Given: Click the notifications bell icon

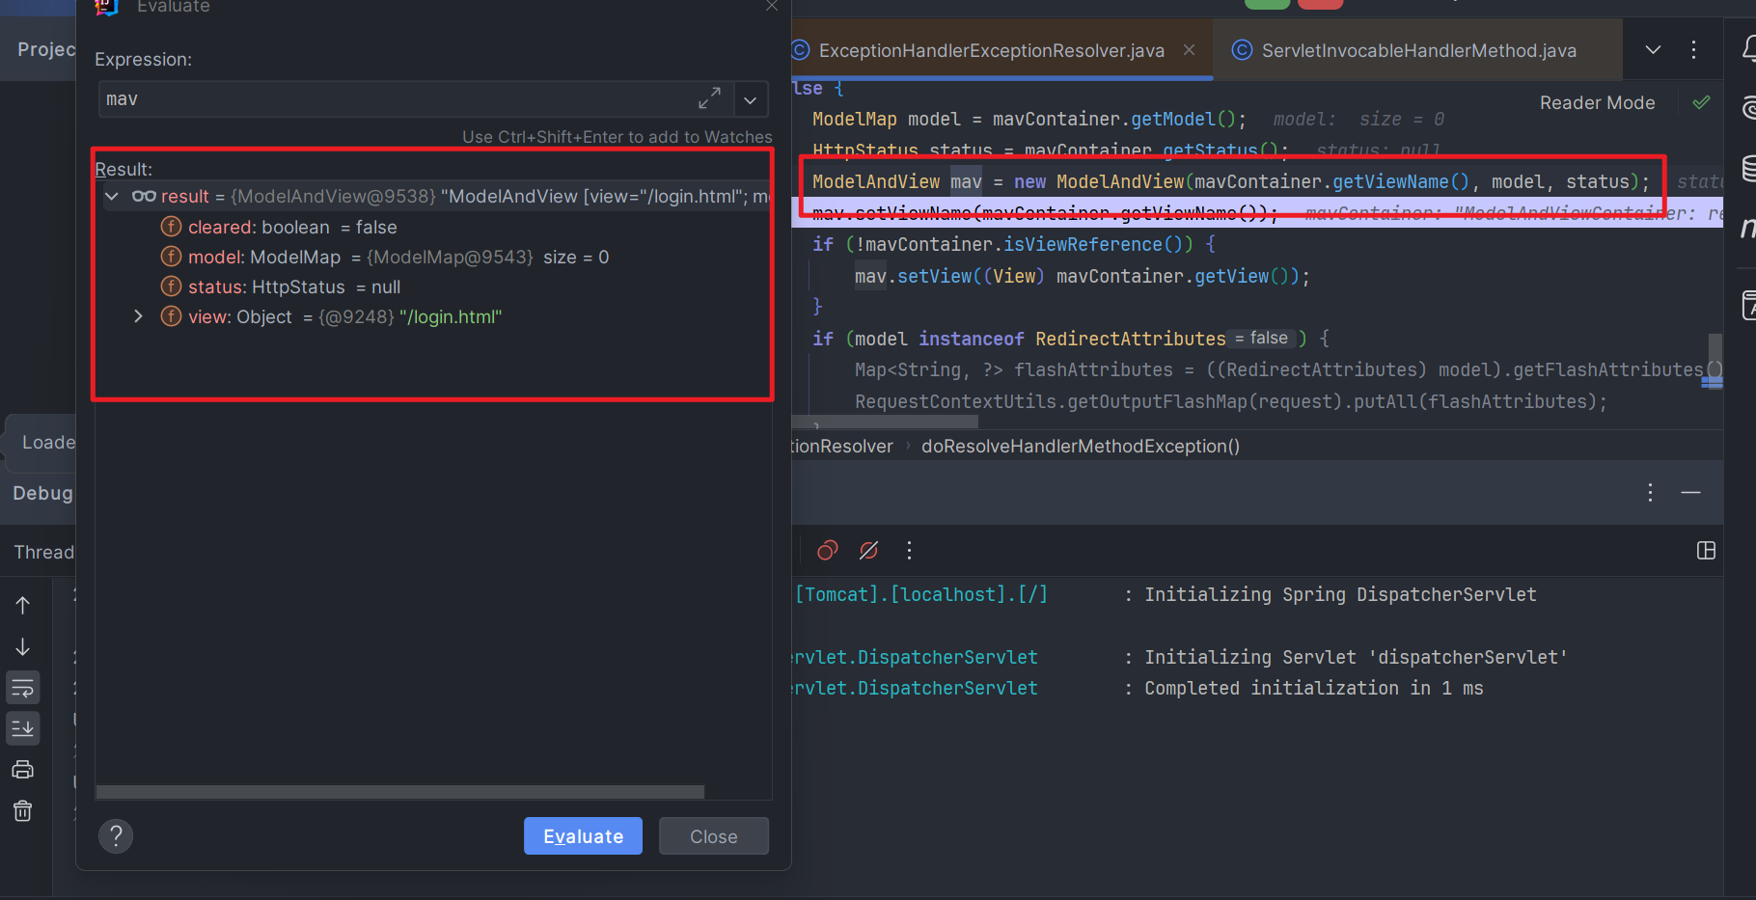Looking at the screenshot, I should click(x=1747, y=48).
